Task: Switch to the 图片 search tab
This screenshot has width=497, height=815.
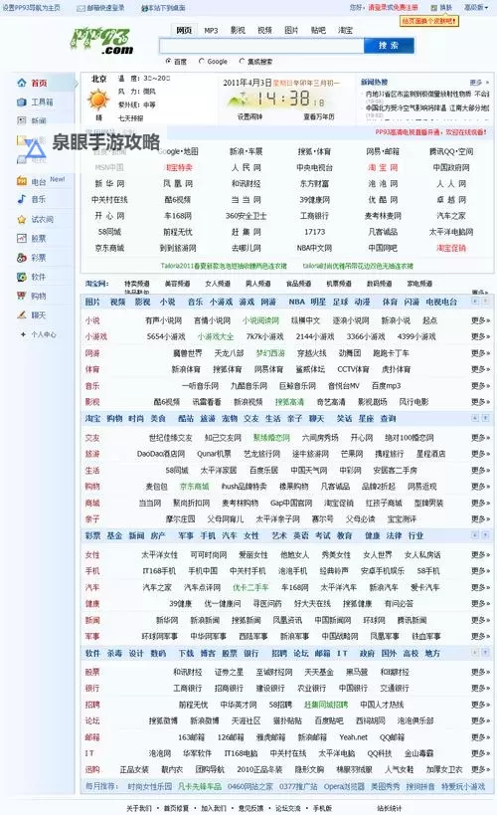Action: 291,30
